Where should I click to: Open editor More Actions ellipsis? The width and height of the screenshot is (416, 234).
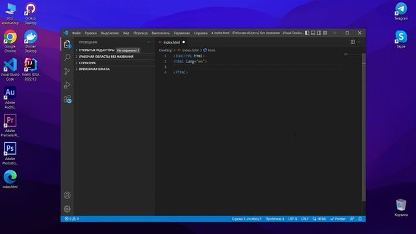pyautogui.click(x=359, y=42)
